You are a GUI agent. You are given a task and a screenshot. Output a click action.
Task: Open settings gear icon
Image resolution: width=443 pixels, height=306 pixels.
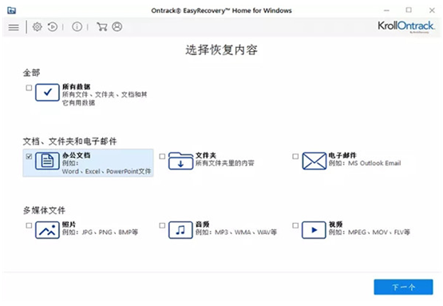37,27
